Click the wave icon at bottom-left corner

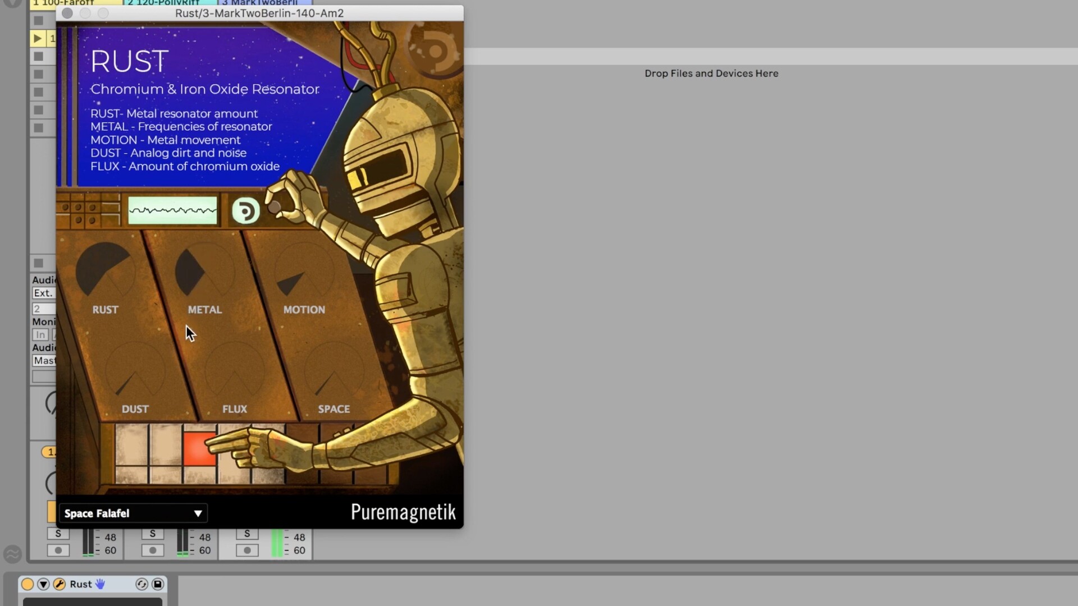click(12, 554)
